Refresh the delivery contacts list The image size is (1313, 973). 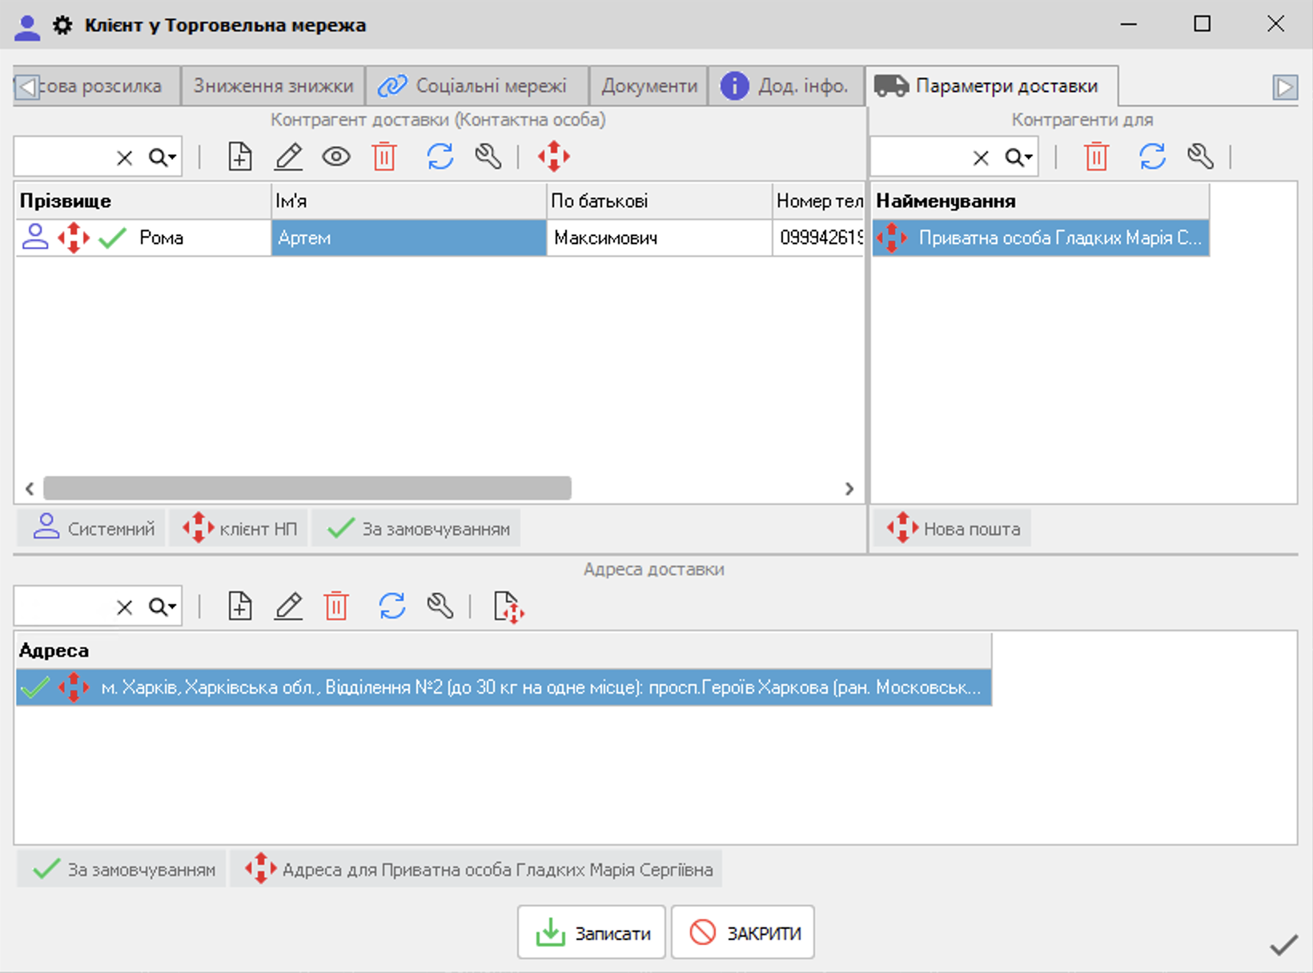click(440, 157)
